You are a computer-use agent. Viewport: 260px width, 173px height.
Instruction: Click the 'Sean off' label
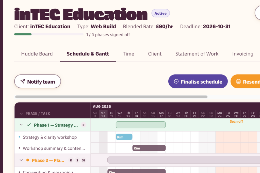pos(236,121)
